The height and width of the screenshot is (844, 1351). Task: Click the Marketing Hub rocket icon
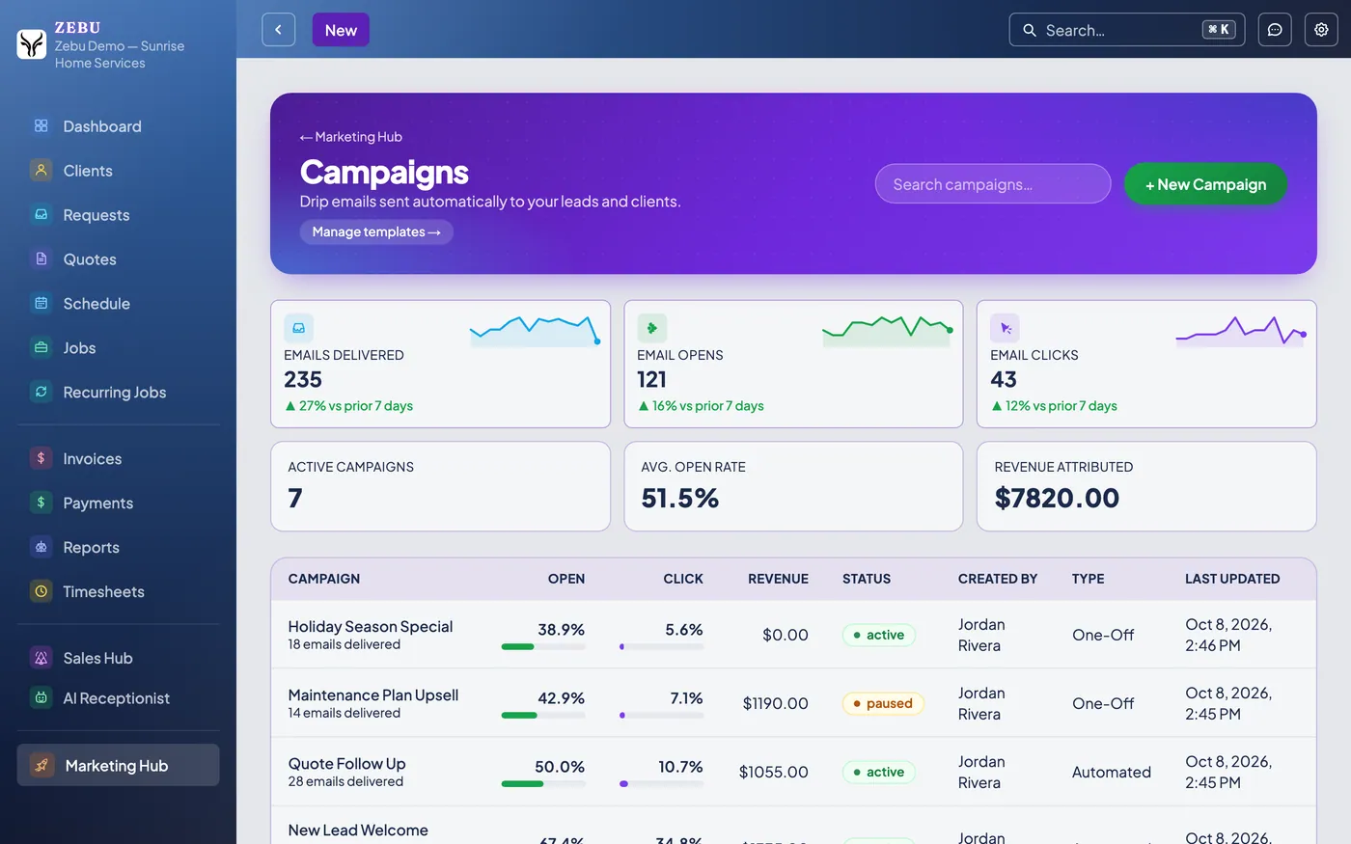(x=41, y=766)
